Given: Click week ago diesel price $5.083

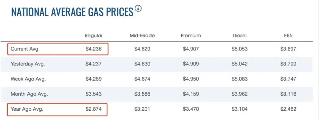Looking at the screenshot, I should pos(240,79).
